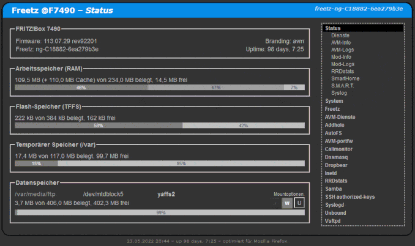The height and width of the screenshot is (246, 415).
Task: Click the '17,4 MB von 117,0 MB belegt' line
Action: pos(72,156)
